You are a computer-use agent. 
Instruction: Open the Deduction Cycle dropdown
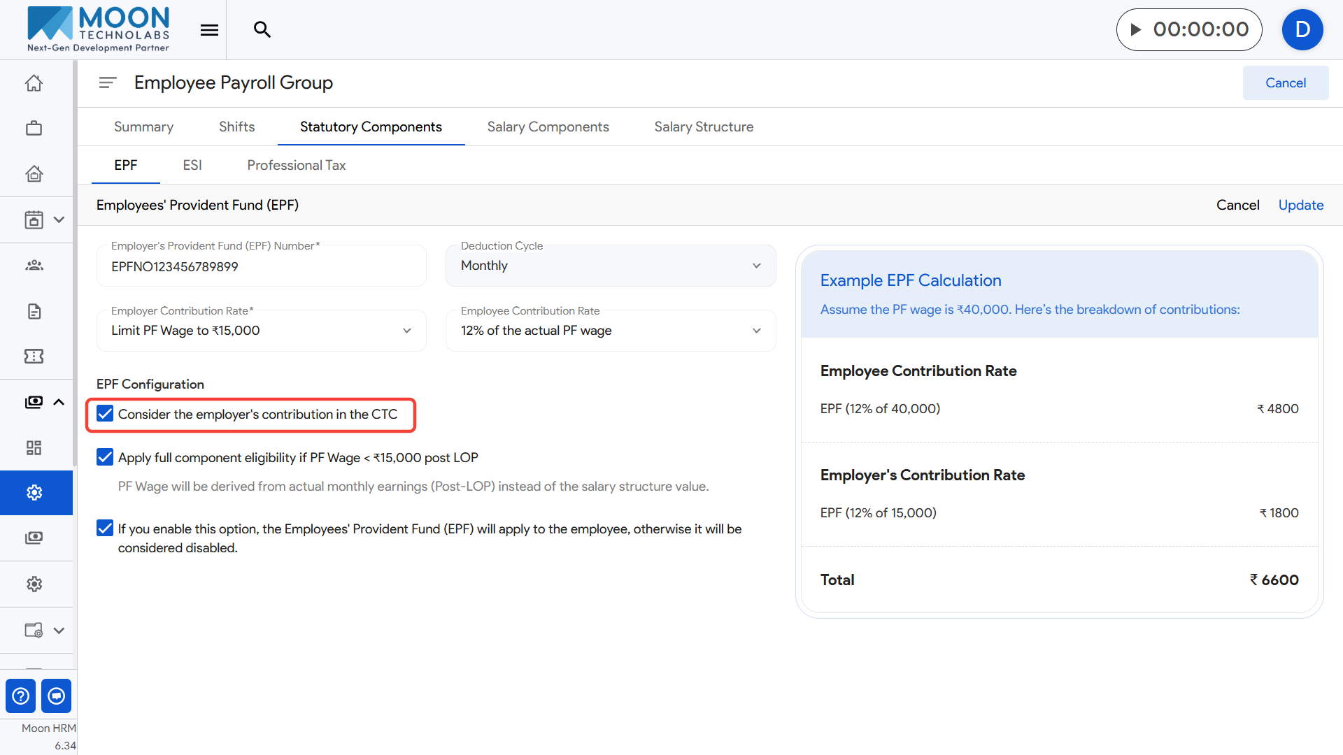pyautogui.click(x=610, y=266)
